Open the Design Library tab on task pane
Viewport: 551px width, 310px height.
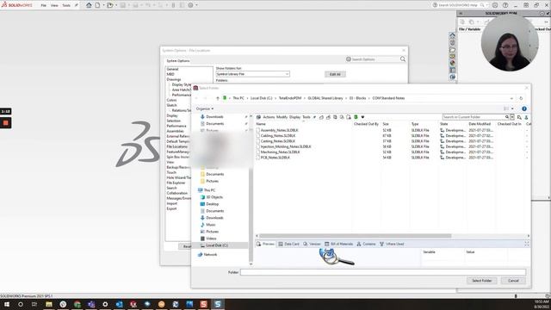453,42
